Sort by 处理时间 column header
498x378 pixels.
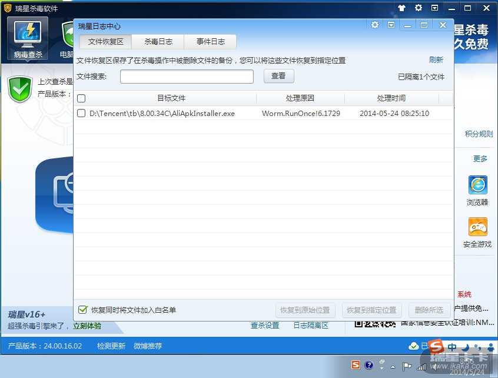point(391,98)
